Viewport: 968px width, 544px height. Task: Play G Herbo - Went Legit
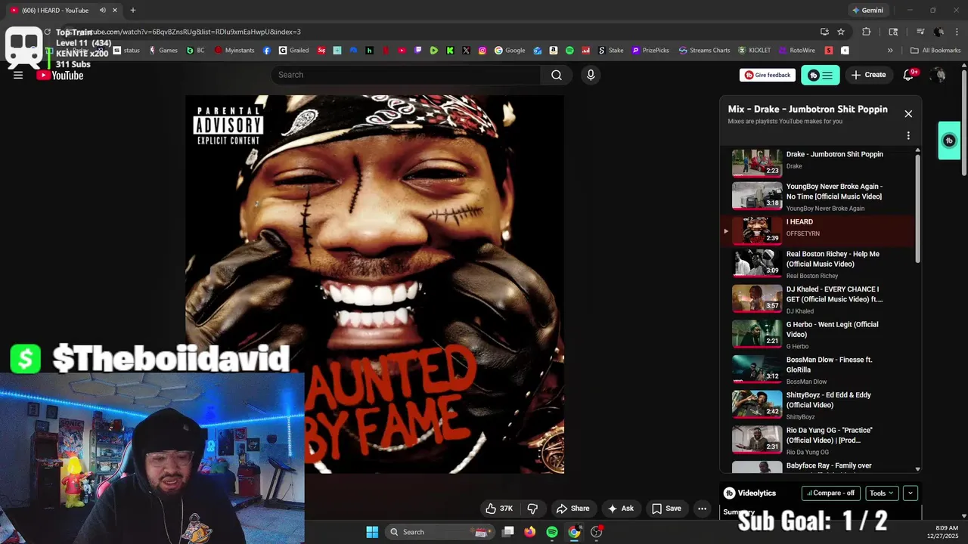tap(757, 333)
